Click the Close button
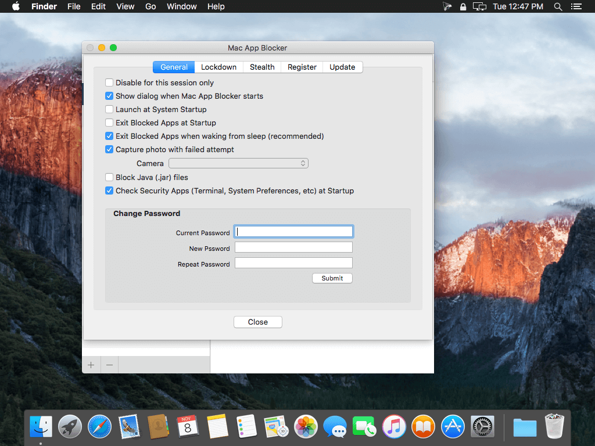Screen dimensions: 595x446 (257, 322)
